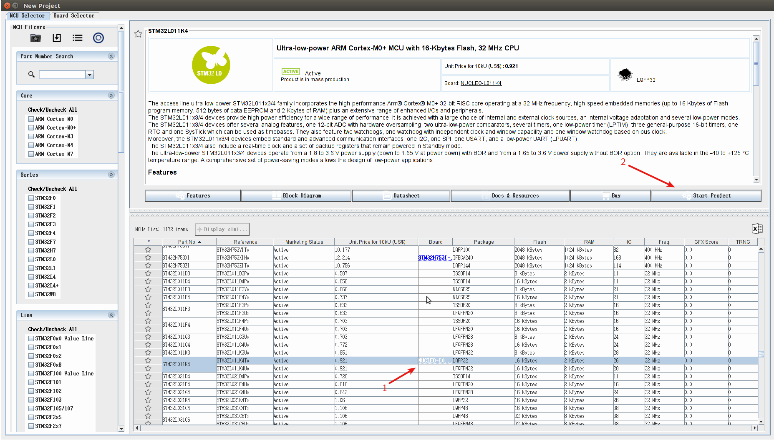The width and height of the screenshot is (774, 440).
Task: Click the LQFP32 package chip image
Action: pyautogui.click(x=625, y=75)
